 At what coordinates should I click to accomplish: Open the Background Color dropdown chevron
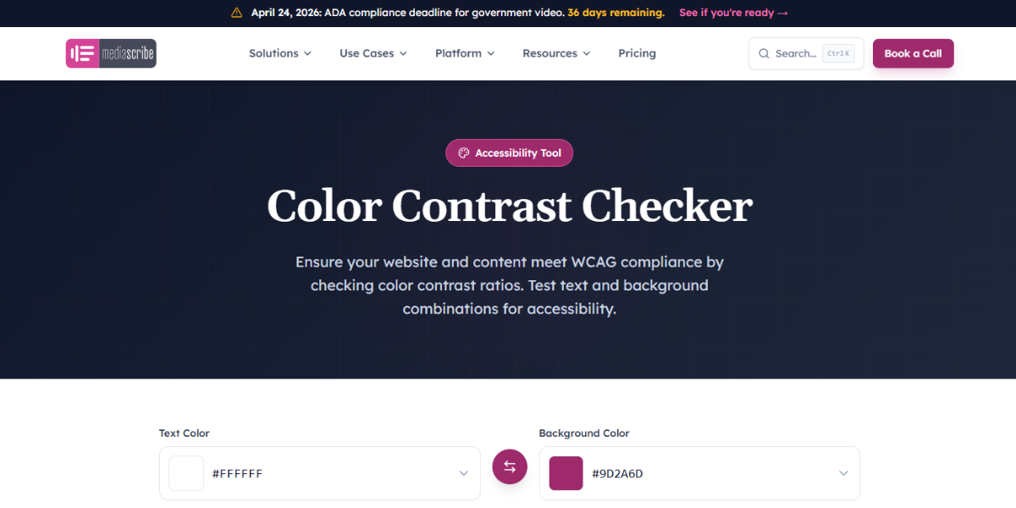(842, 473)
